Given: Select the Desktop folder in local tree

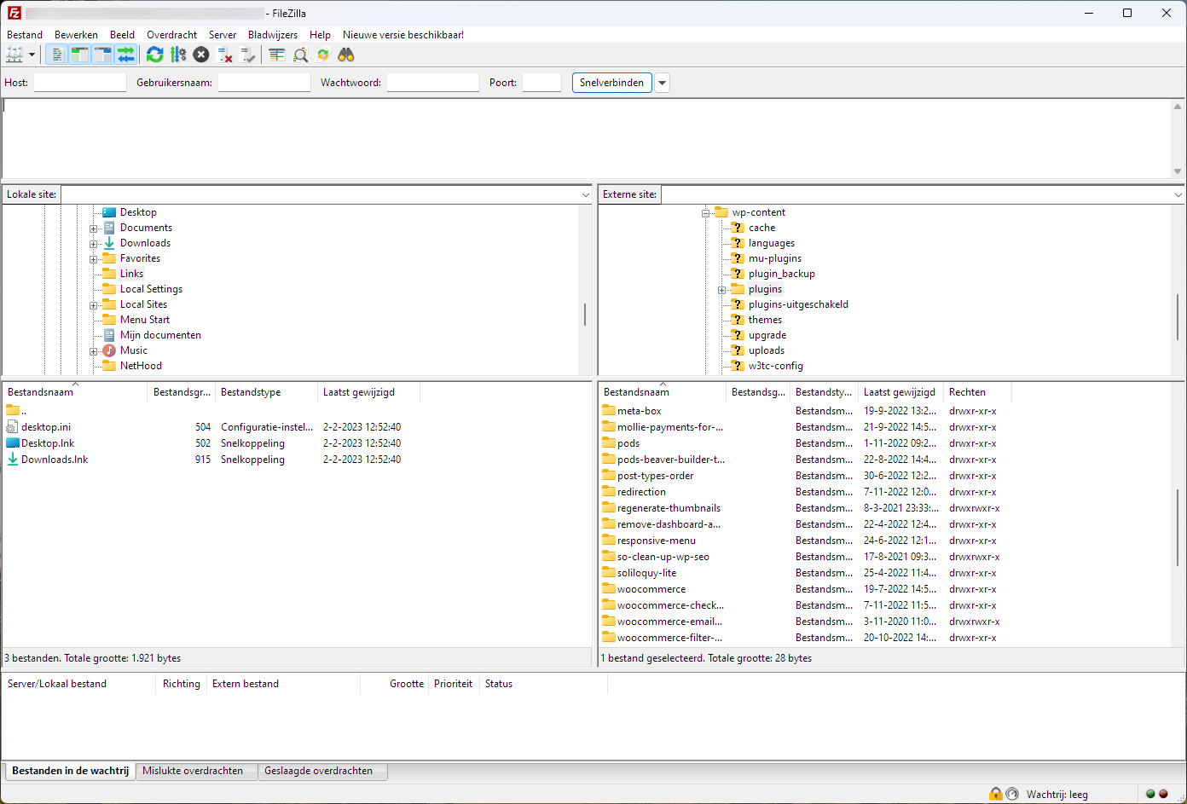Looking at the screenshot, I should pos(138,212).
